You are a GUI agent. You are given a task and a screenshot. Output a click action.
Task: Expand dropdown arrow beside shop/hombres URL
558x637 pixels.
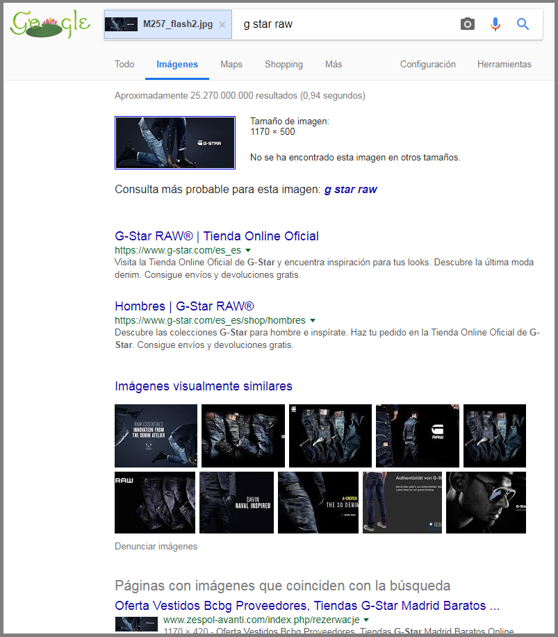pos(313,320)
